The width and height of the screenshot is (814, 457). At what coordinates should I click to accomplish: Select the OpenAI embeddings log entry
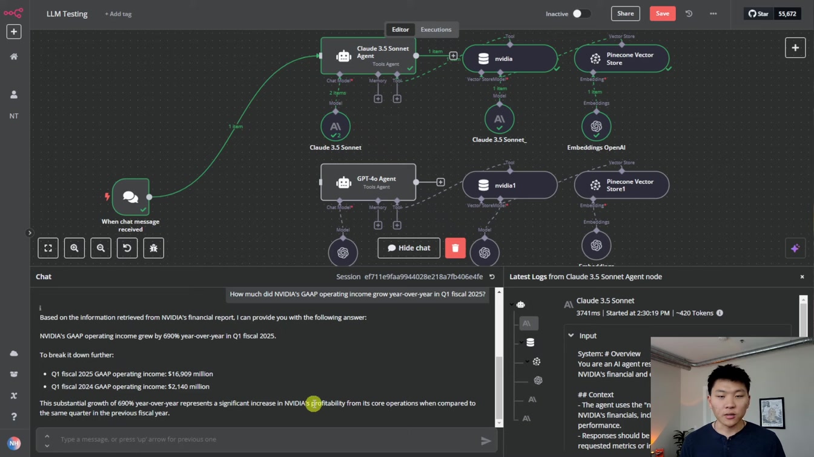[x=538, y=380]
